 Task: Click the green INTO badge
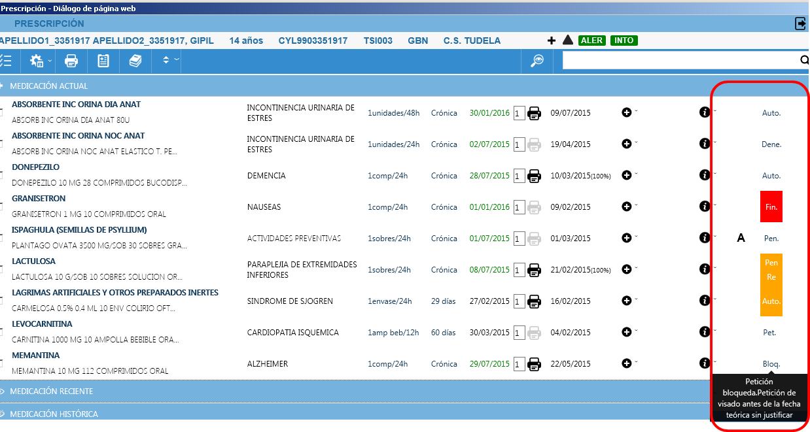(x=624, y=41)
